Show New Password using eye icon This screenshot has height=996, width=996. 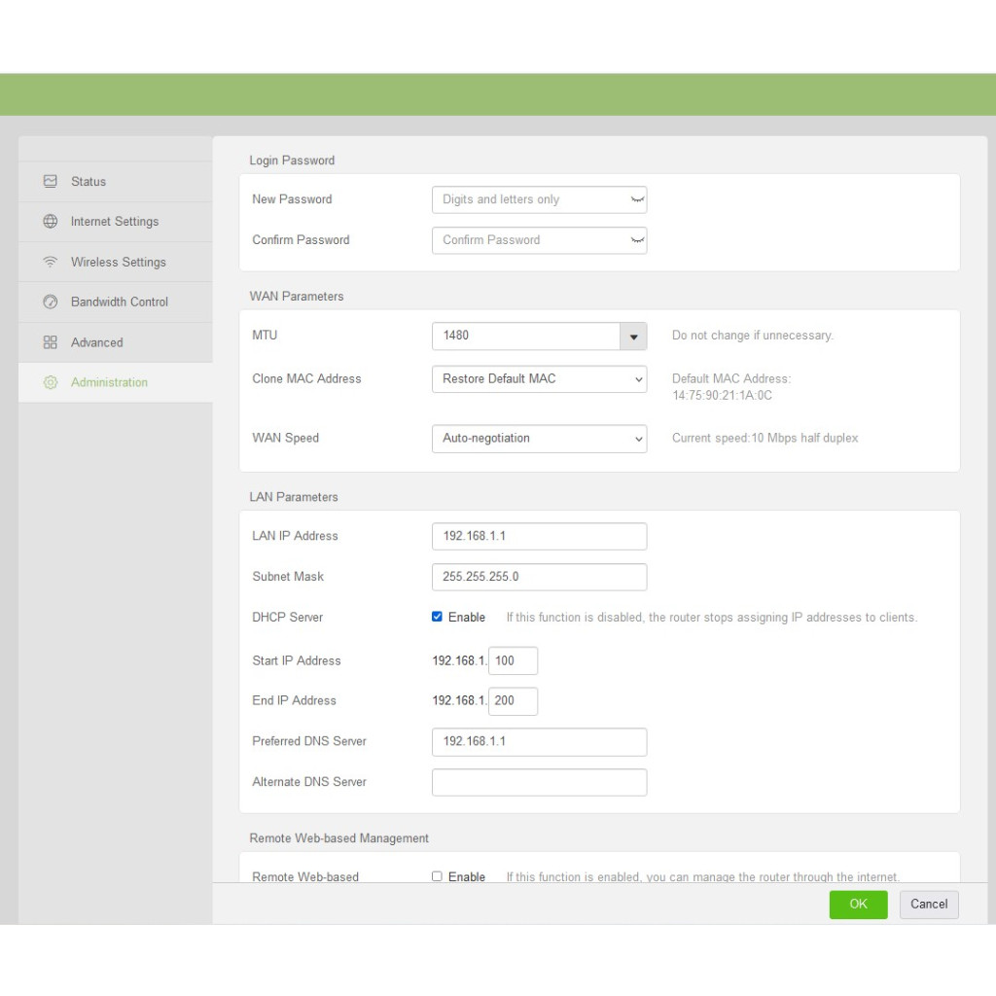click(x=637, y=199)
